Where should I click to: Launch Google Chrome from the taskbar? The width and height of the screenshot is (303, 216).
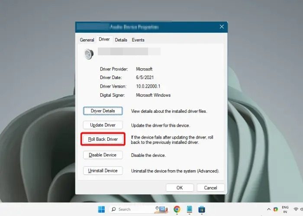click(x=177, y=209)
